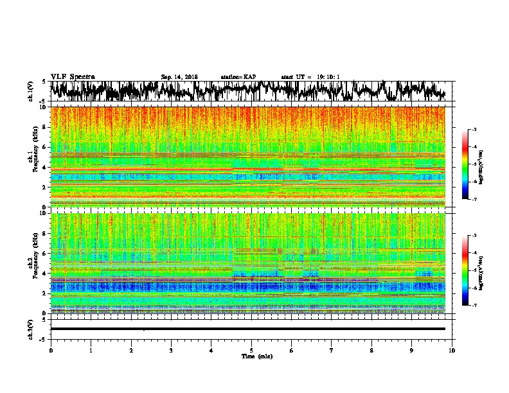
Task: Click the '-3' label on ch.2 color bar
Action: pos(474,236)
